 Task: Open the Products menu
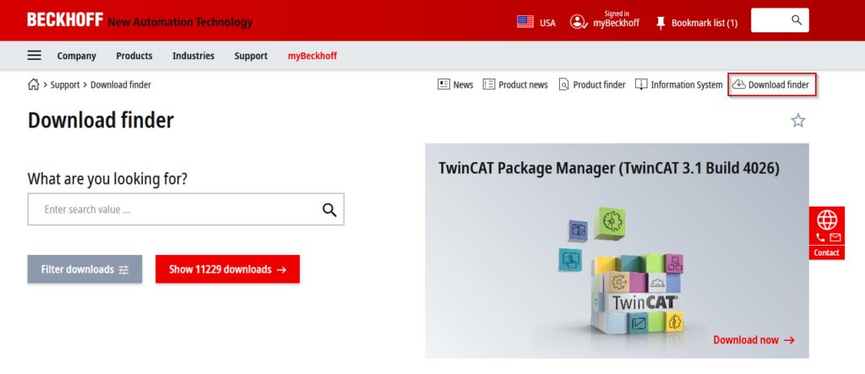(x=134, y=56)
